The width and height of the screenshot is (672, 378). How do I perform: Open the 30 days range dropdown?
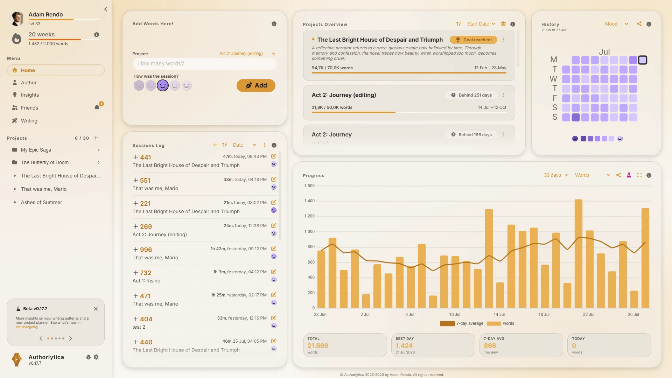coord(556,175)
